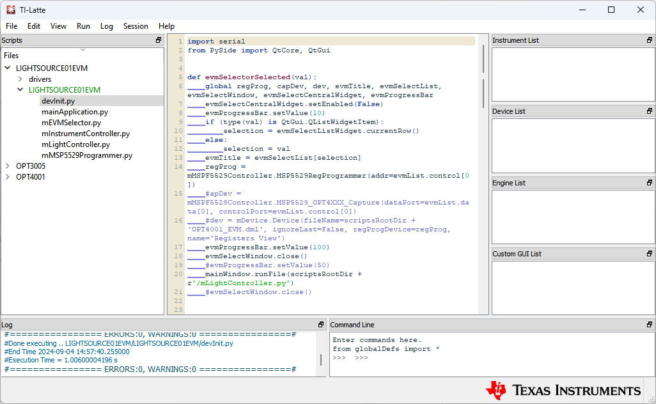Select mLightController.py in the file tree

(75, 144)
